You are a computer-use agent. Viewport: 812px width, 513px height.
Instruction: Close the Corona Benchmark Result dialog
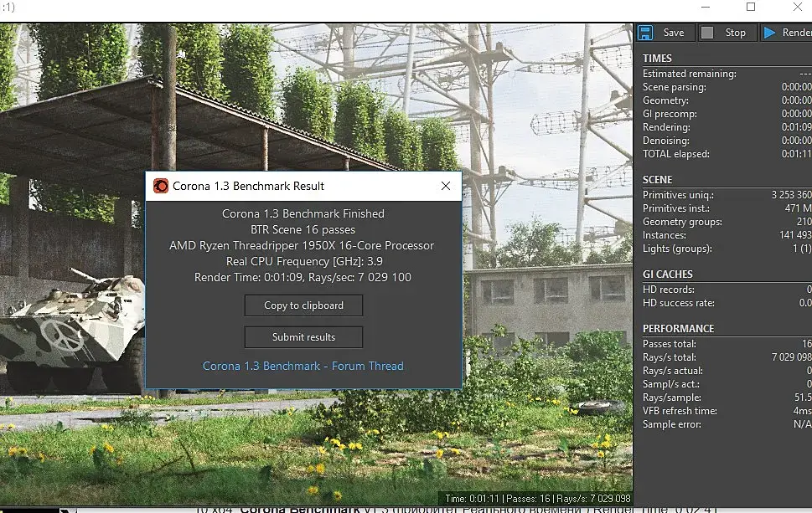(445, 186)
